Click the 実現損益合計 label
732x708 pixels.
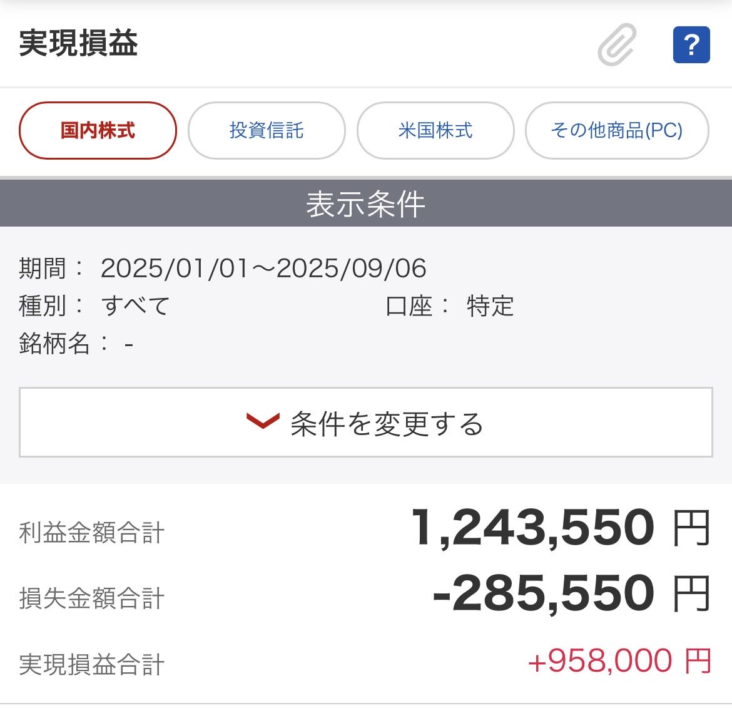coord(92,664)
